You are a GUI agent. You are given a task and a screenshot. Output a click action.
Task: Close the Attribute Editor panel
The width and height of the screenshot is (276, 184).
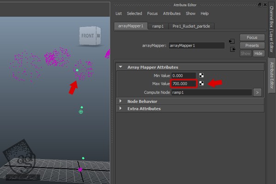pos(264,4)
